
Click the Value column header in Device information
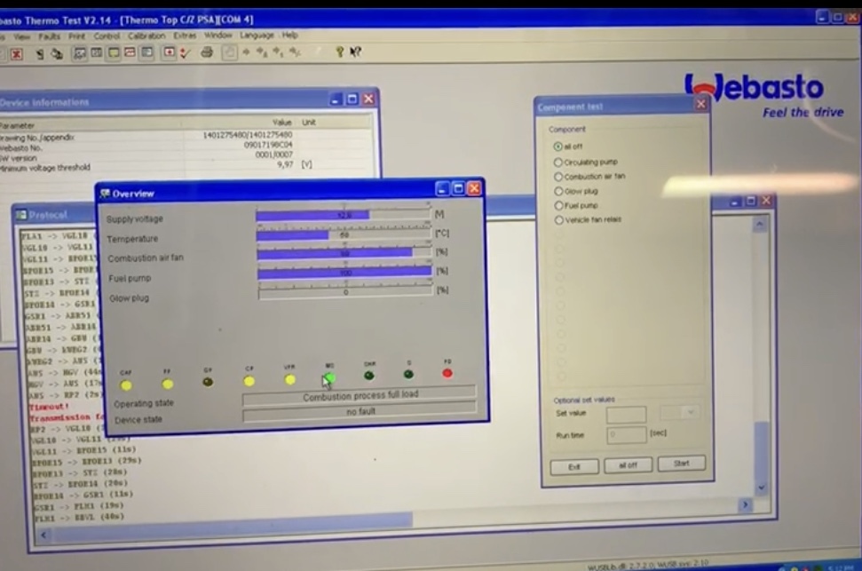point(281,123)
